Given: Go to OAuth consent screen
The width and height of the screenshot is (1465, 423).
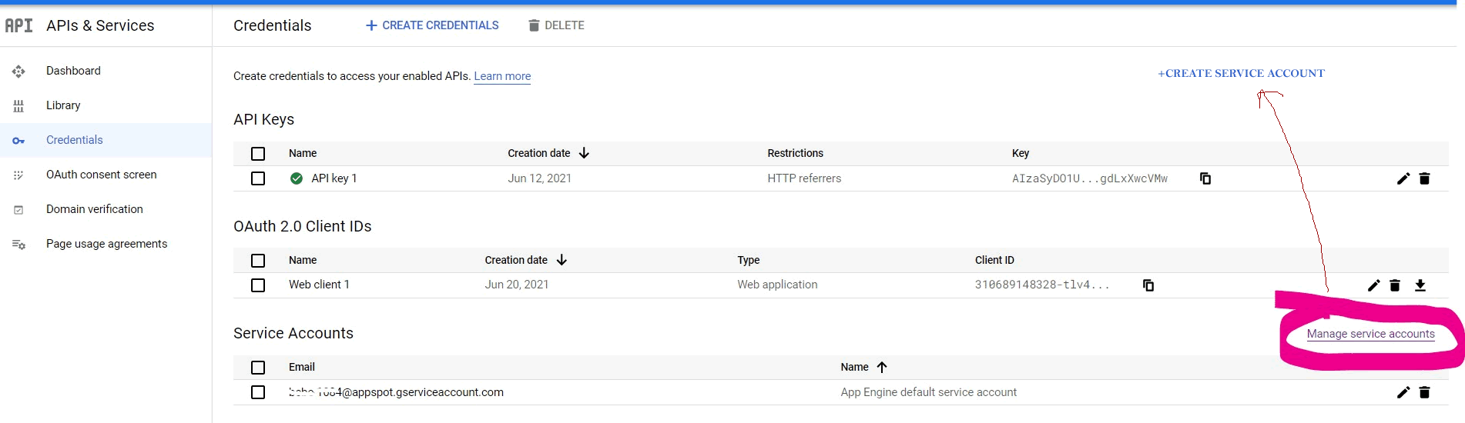Looking at the screenshot, I should pos(101,175).
